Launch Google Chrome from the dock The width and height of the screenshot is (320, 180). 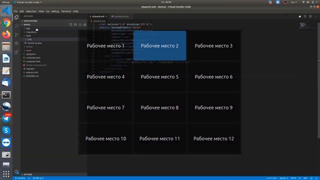point(6,22)
